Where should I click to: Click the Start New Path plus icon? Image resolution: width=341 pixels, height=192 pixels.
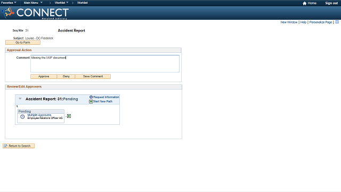[x=91, y=102]
